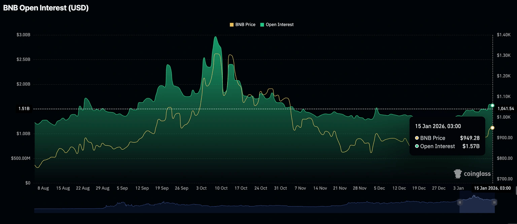
Task: Click the left pause-style handle on the minimap
Action: pyautogui.click(x=460, y=202)
